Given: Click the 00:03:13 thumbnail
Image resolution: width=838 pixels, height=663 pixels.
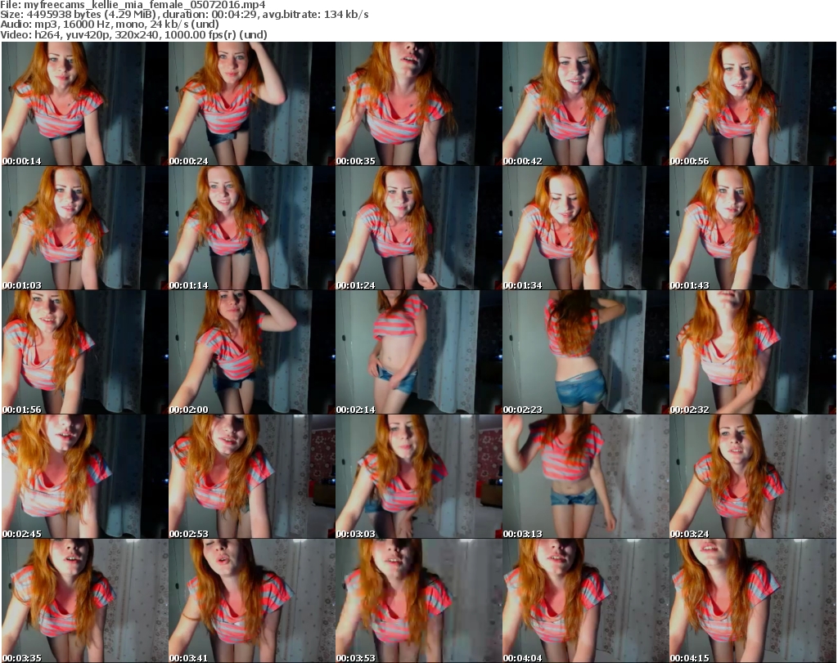Looking at the screenshot, I should point(585,476).
